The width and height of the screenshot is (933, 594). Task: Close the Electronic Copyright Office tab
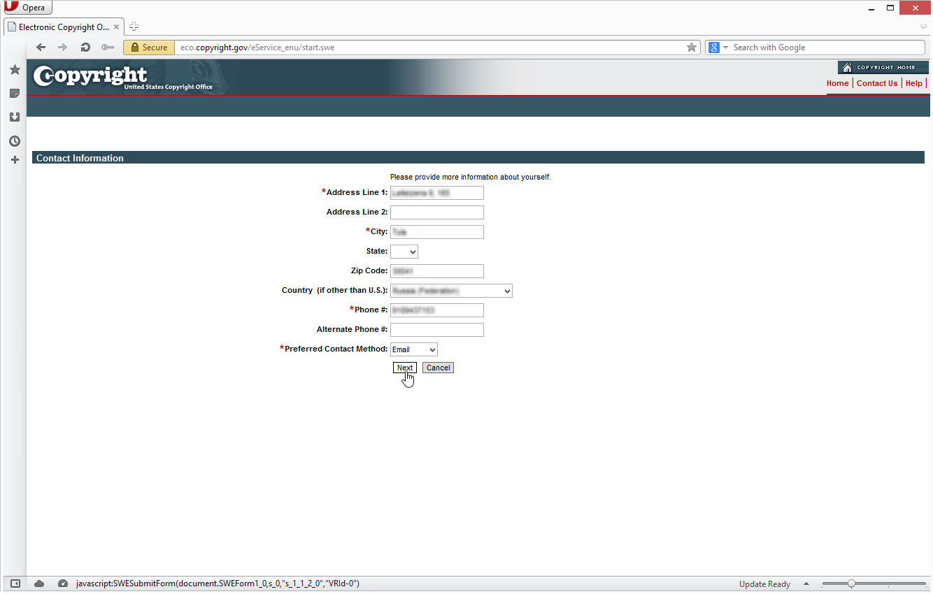[117, 27]
